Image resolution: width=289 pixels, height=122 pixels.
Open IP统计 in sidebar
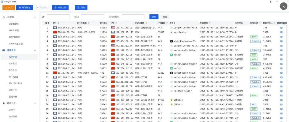pos(12,110)
